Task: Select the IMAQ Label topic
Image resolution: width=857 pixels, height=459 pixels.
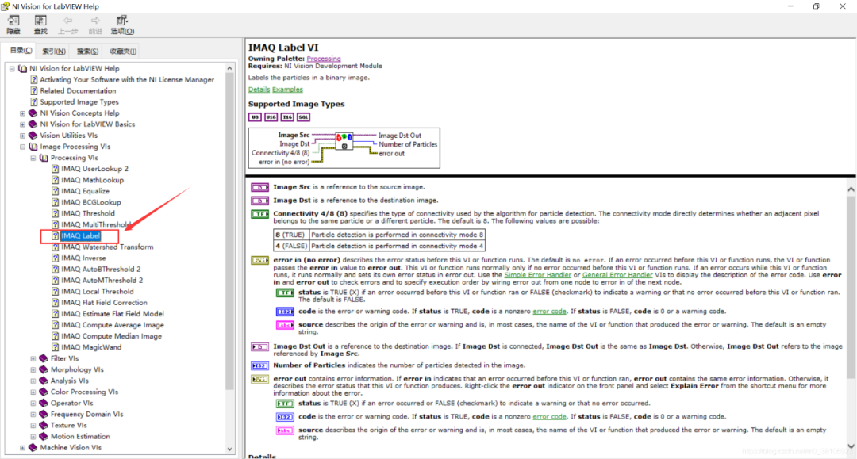Action: (81, 235)
